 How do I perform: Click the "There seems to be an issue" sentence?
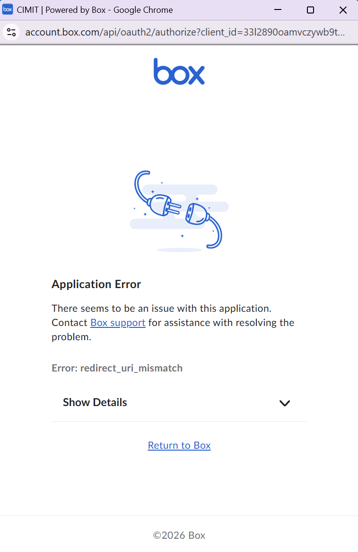162,308
